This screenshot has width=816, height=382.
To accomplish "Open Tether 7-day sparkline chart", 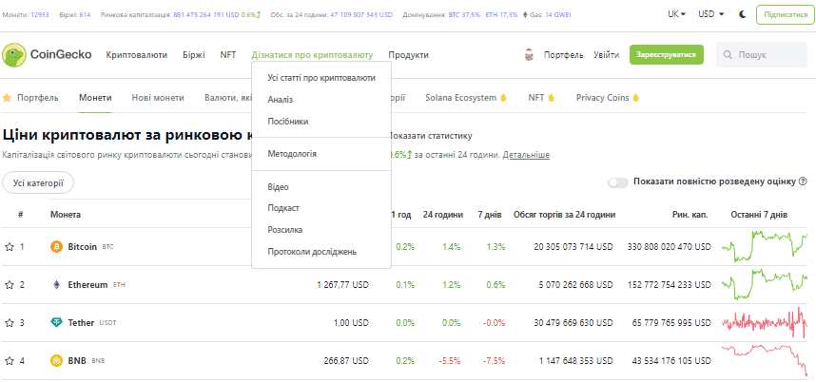I will tap(765, 323).
